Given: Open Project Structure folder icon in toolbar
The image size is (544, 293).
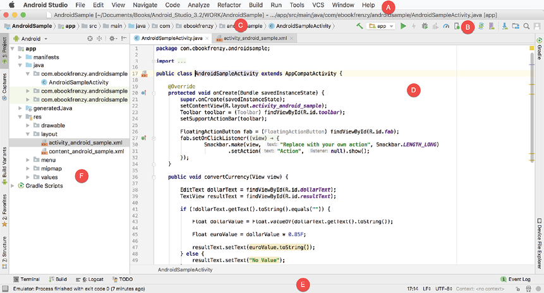Looking at the screenshot, I should (x=516, y=26).
